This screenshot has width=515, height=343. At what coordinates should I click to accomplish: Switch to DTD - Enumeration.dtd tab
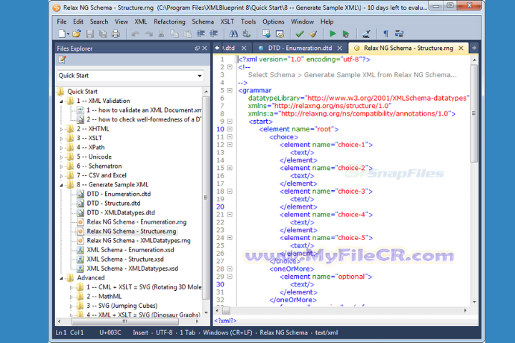click(300, 48)
